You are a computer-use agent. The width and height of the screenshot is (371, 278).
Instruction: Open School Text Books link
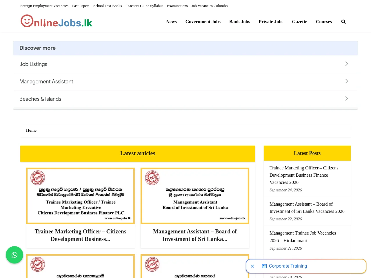click(x=108, y=6)
